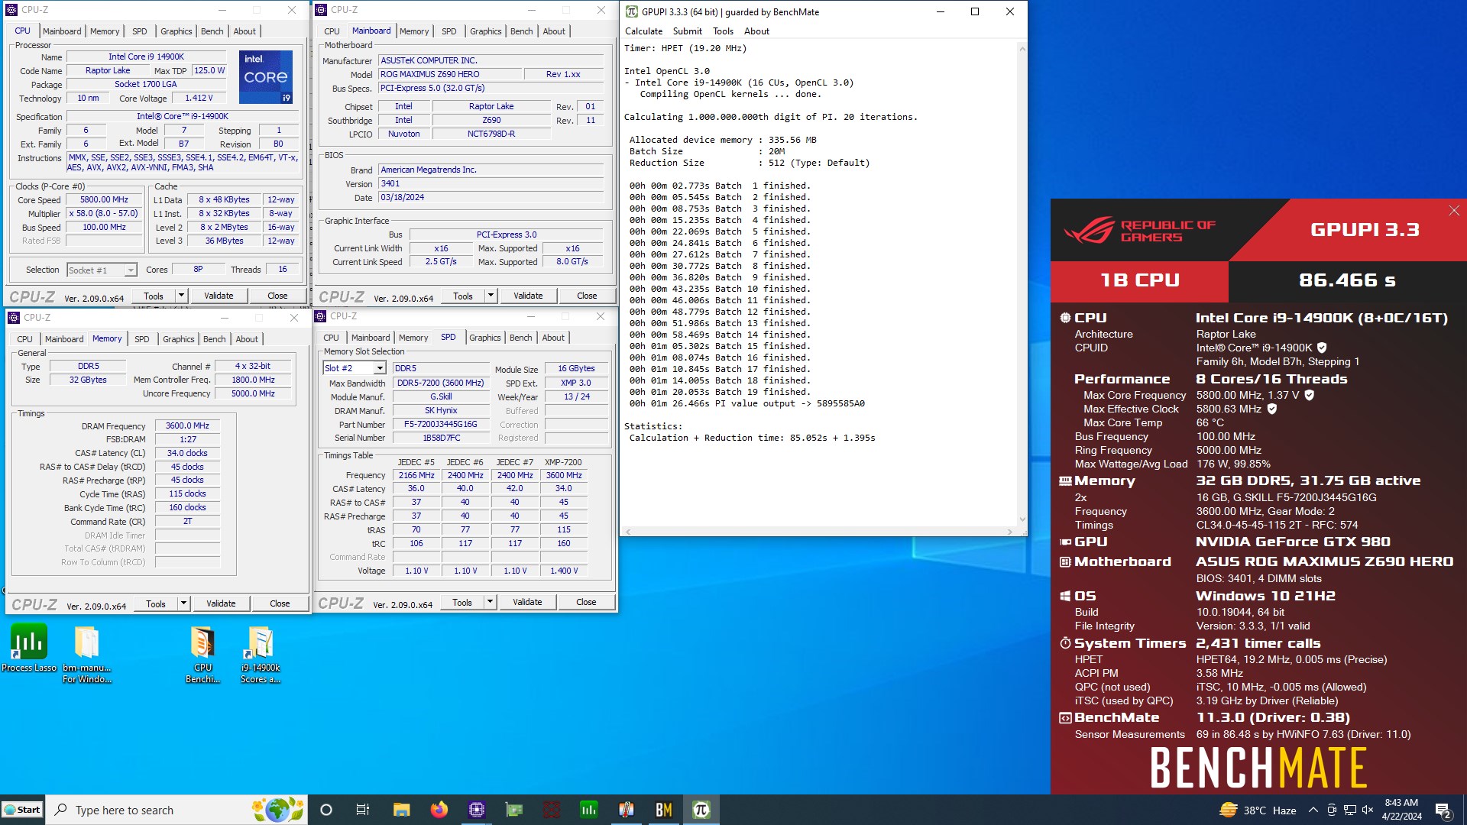The height and width of the screenshot is (825, 1467).
Task: Click Tools button in CPU-Z Memory window
Action: click(x=156, y=603)
